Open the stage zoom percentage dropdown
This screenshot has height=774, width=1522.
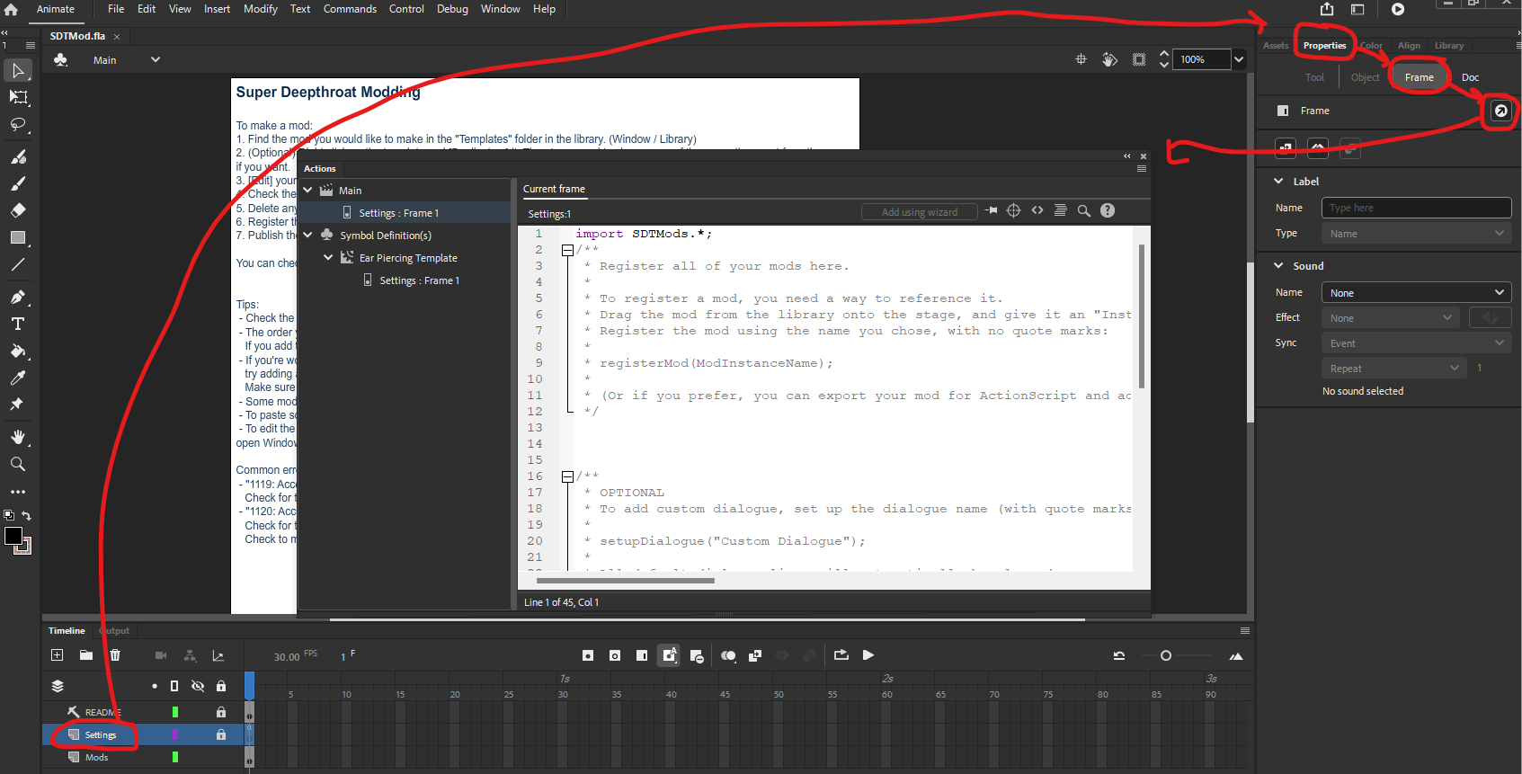point(1239,59)
